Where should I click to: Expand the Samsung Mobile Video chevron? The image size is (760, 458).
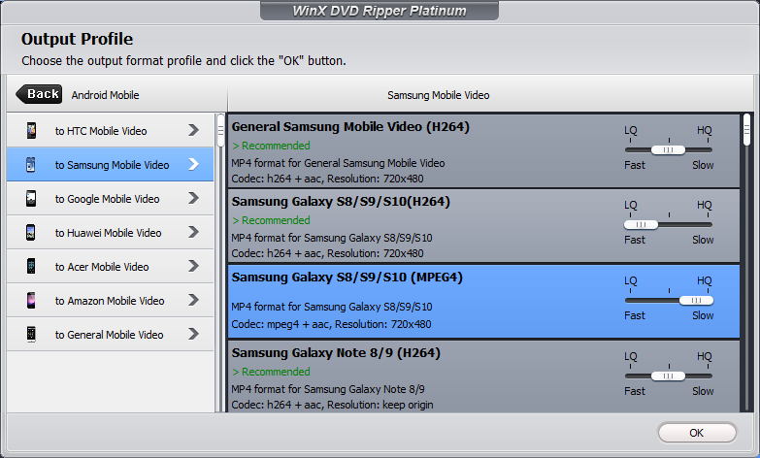pyautogui.click(x=193, y=164)
